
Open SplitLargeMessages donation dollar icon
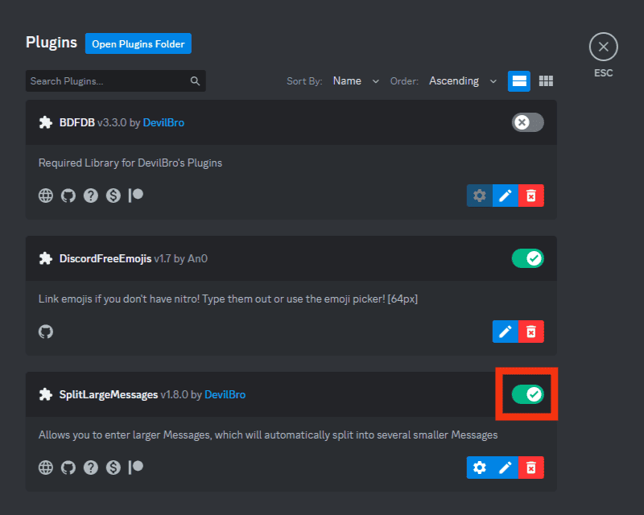click(114, 468)
